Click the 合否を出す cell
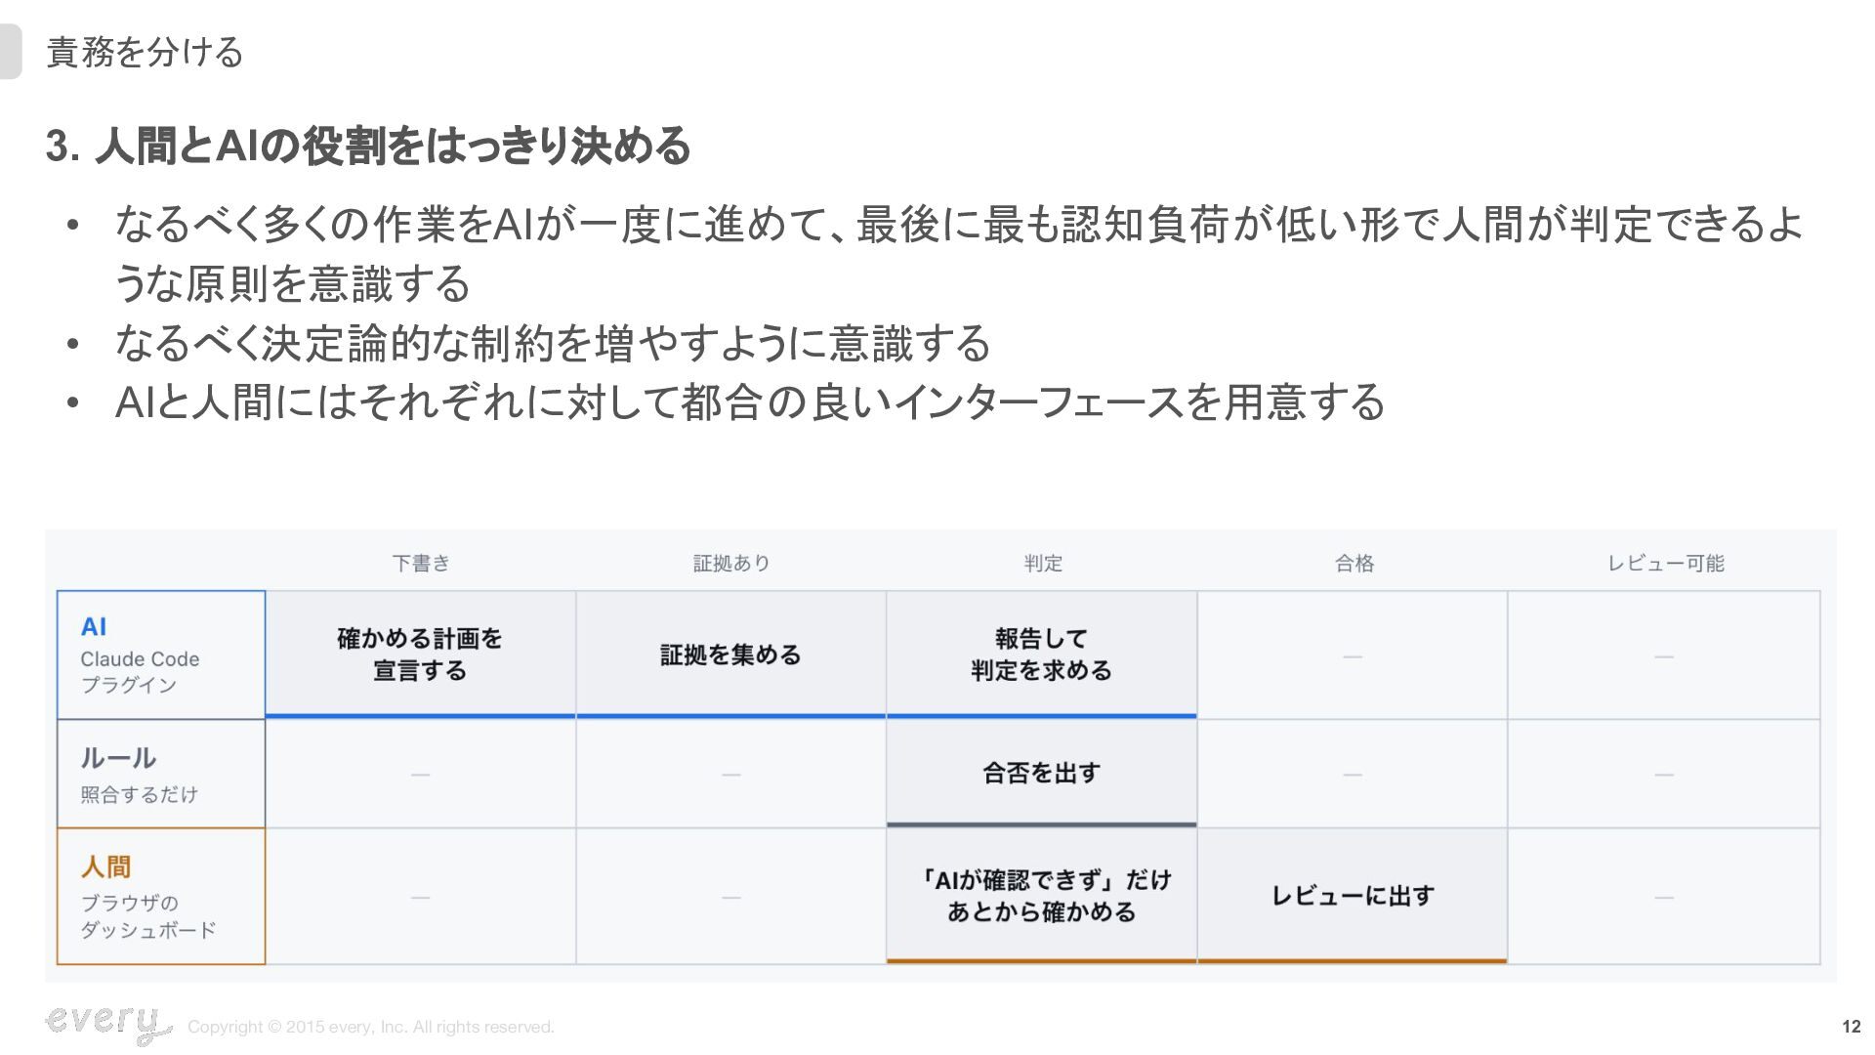This screenshot has height=1055, width=1875. coord(1042,774)
